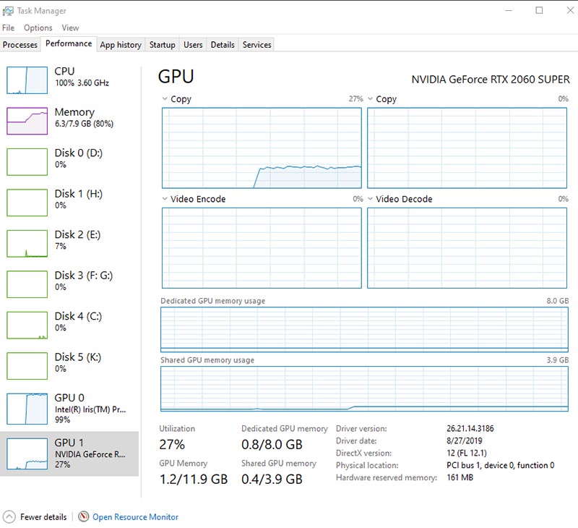Image resolution: width=578 pixels, height=528 pixels.
Task: Show Disk 0 (D:) performance
Action: [70, 162]
